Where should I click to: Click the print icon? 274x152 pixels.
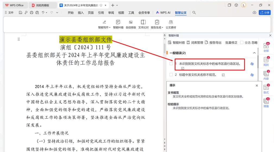pyautogui.click(x=32, y=12)
